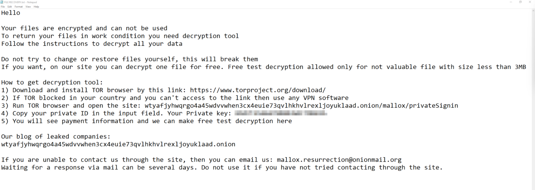Image resolution: width=535 pixels, height=190 pixels.
Task: Click the blog onion address line
Action: click(x=118, y=144)
